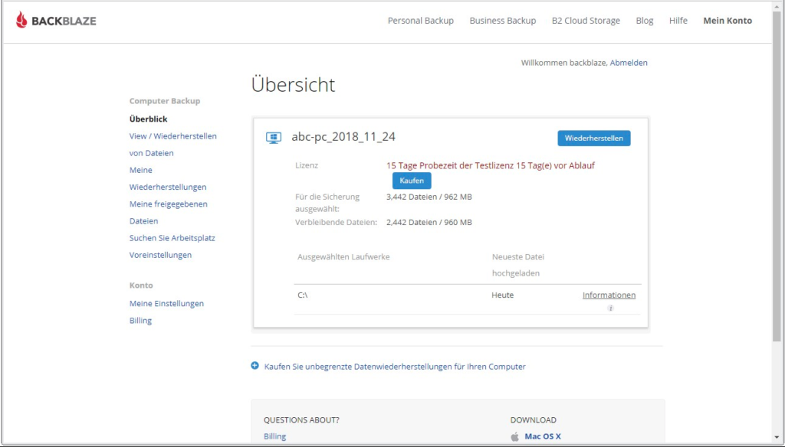Open Mein Konto in the top navigation

(728, 21)
